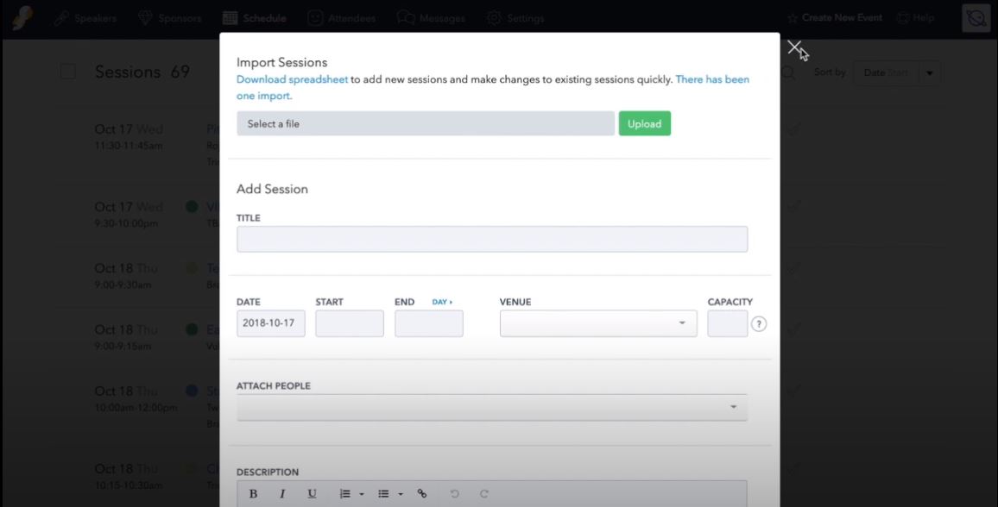The height and width of the screenshot is (507, 998).
Task: Insert a link in description editor
Action: 422,494
